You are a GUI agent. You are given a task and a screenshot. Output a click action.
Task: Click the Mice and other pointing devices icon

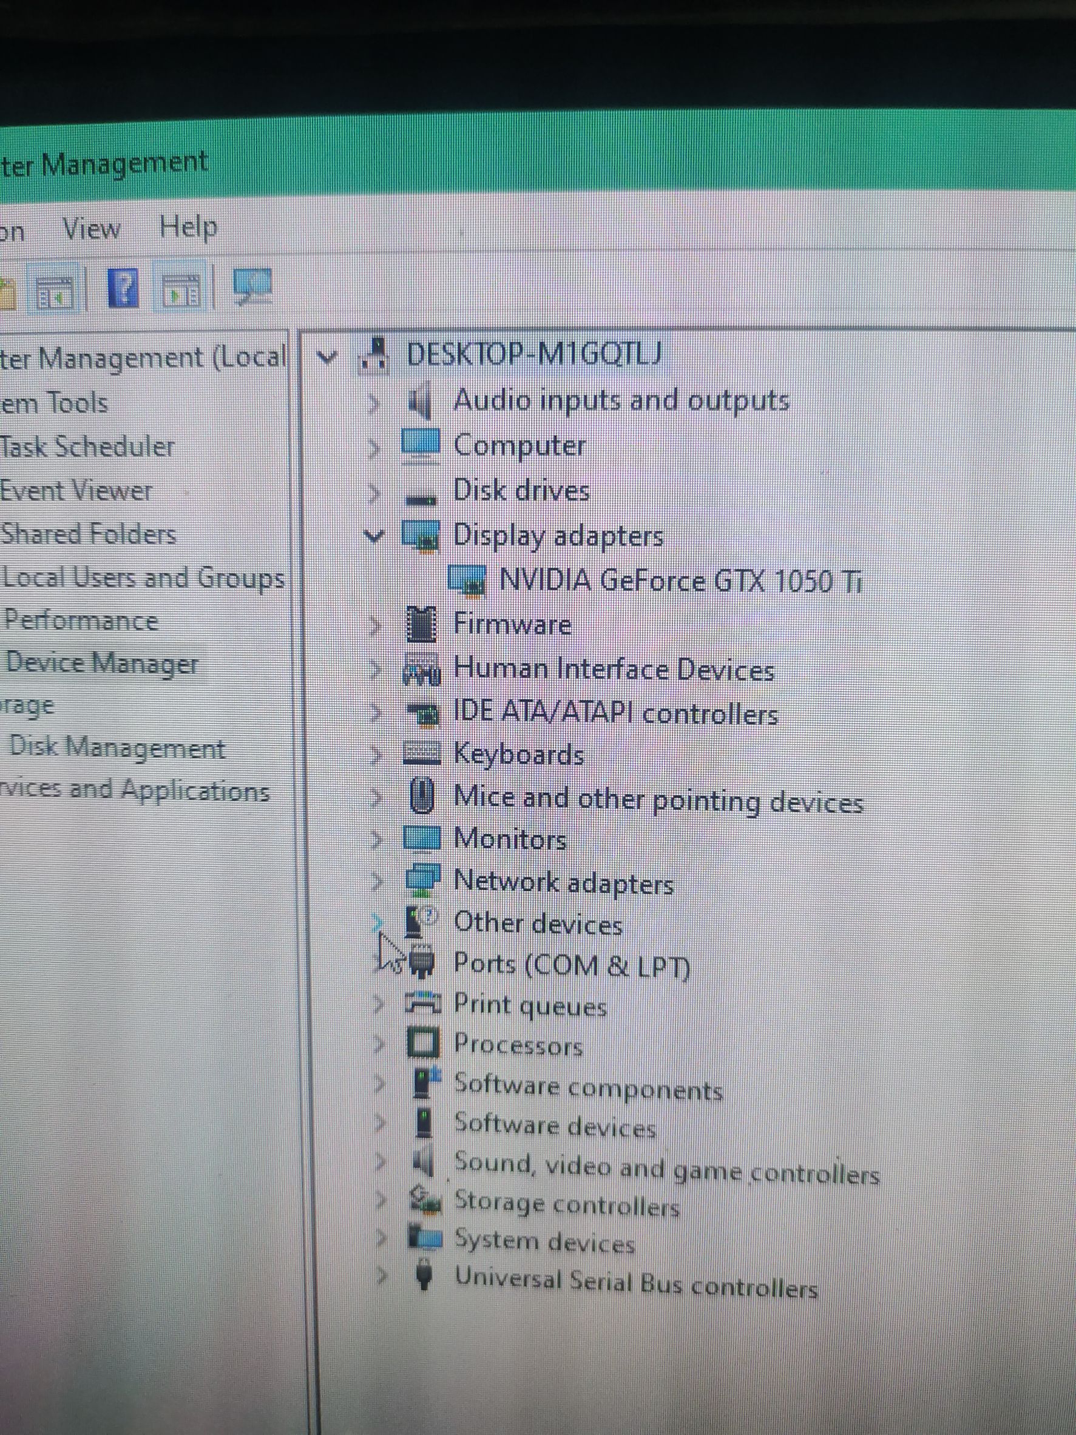point(422,795)
